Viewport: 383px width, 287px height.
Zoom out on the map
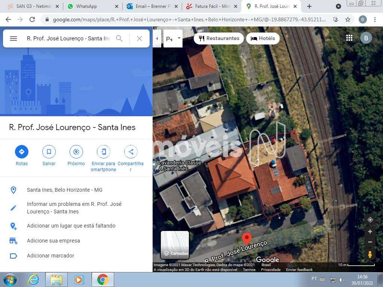tap(370, 242)
